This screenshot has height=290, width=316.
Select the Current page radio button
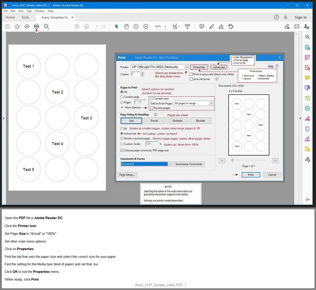(x=122, y=97)
